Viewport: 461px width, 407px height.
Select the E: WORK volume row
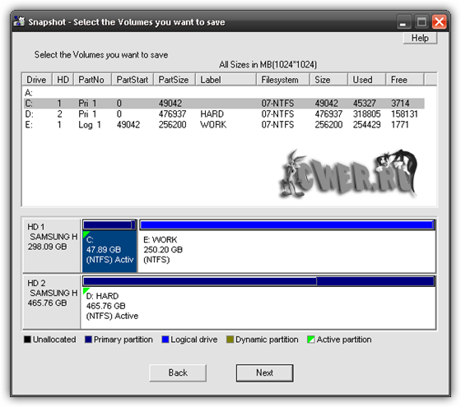click(x=224, y=125)
